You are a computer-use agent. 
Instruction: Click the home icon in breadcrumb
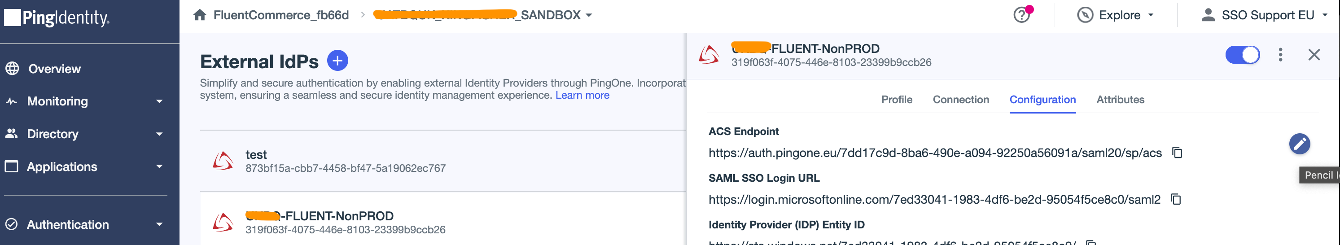point(200,15)
